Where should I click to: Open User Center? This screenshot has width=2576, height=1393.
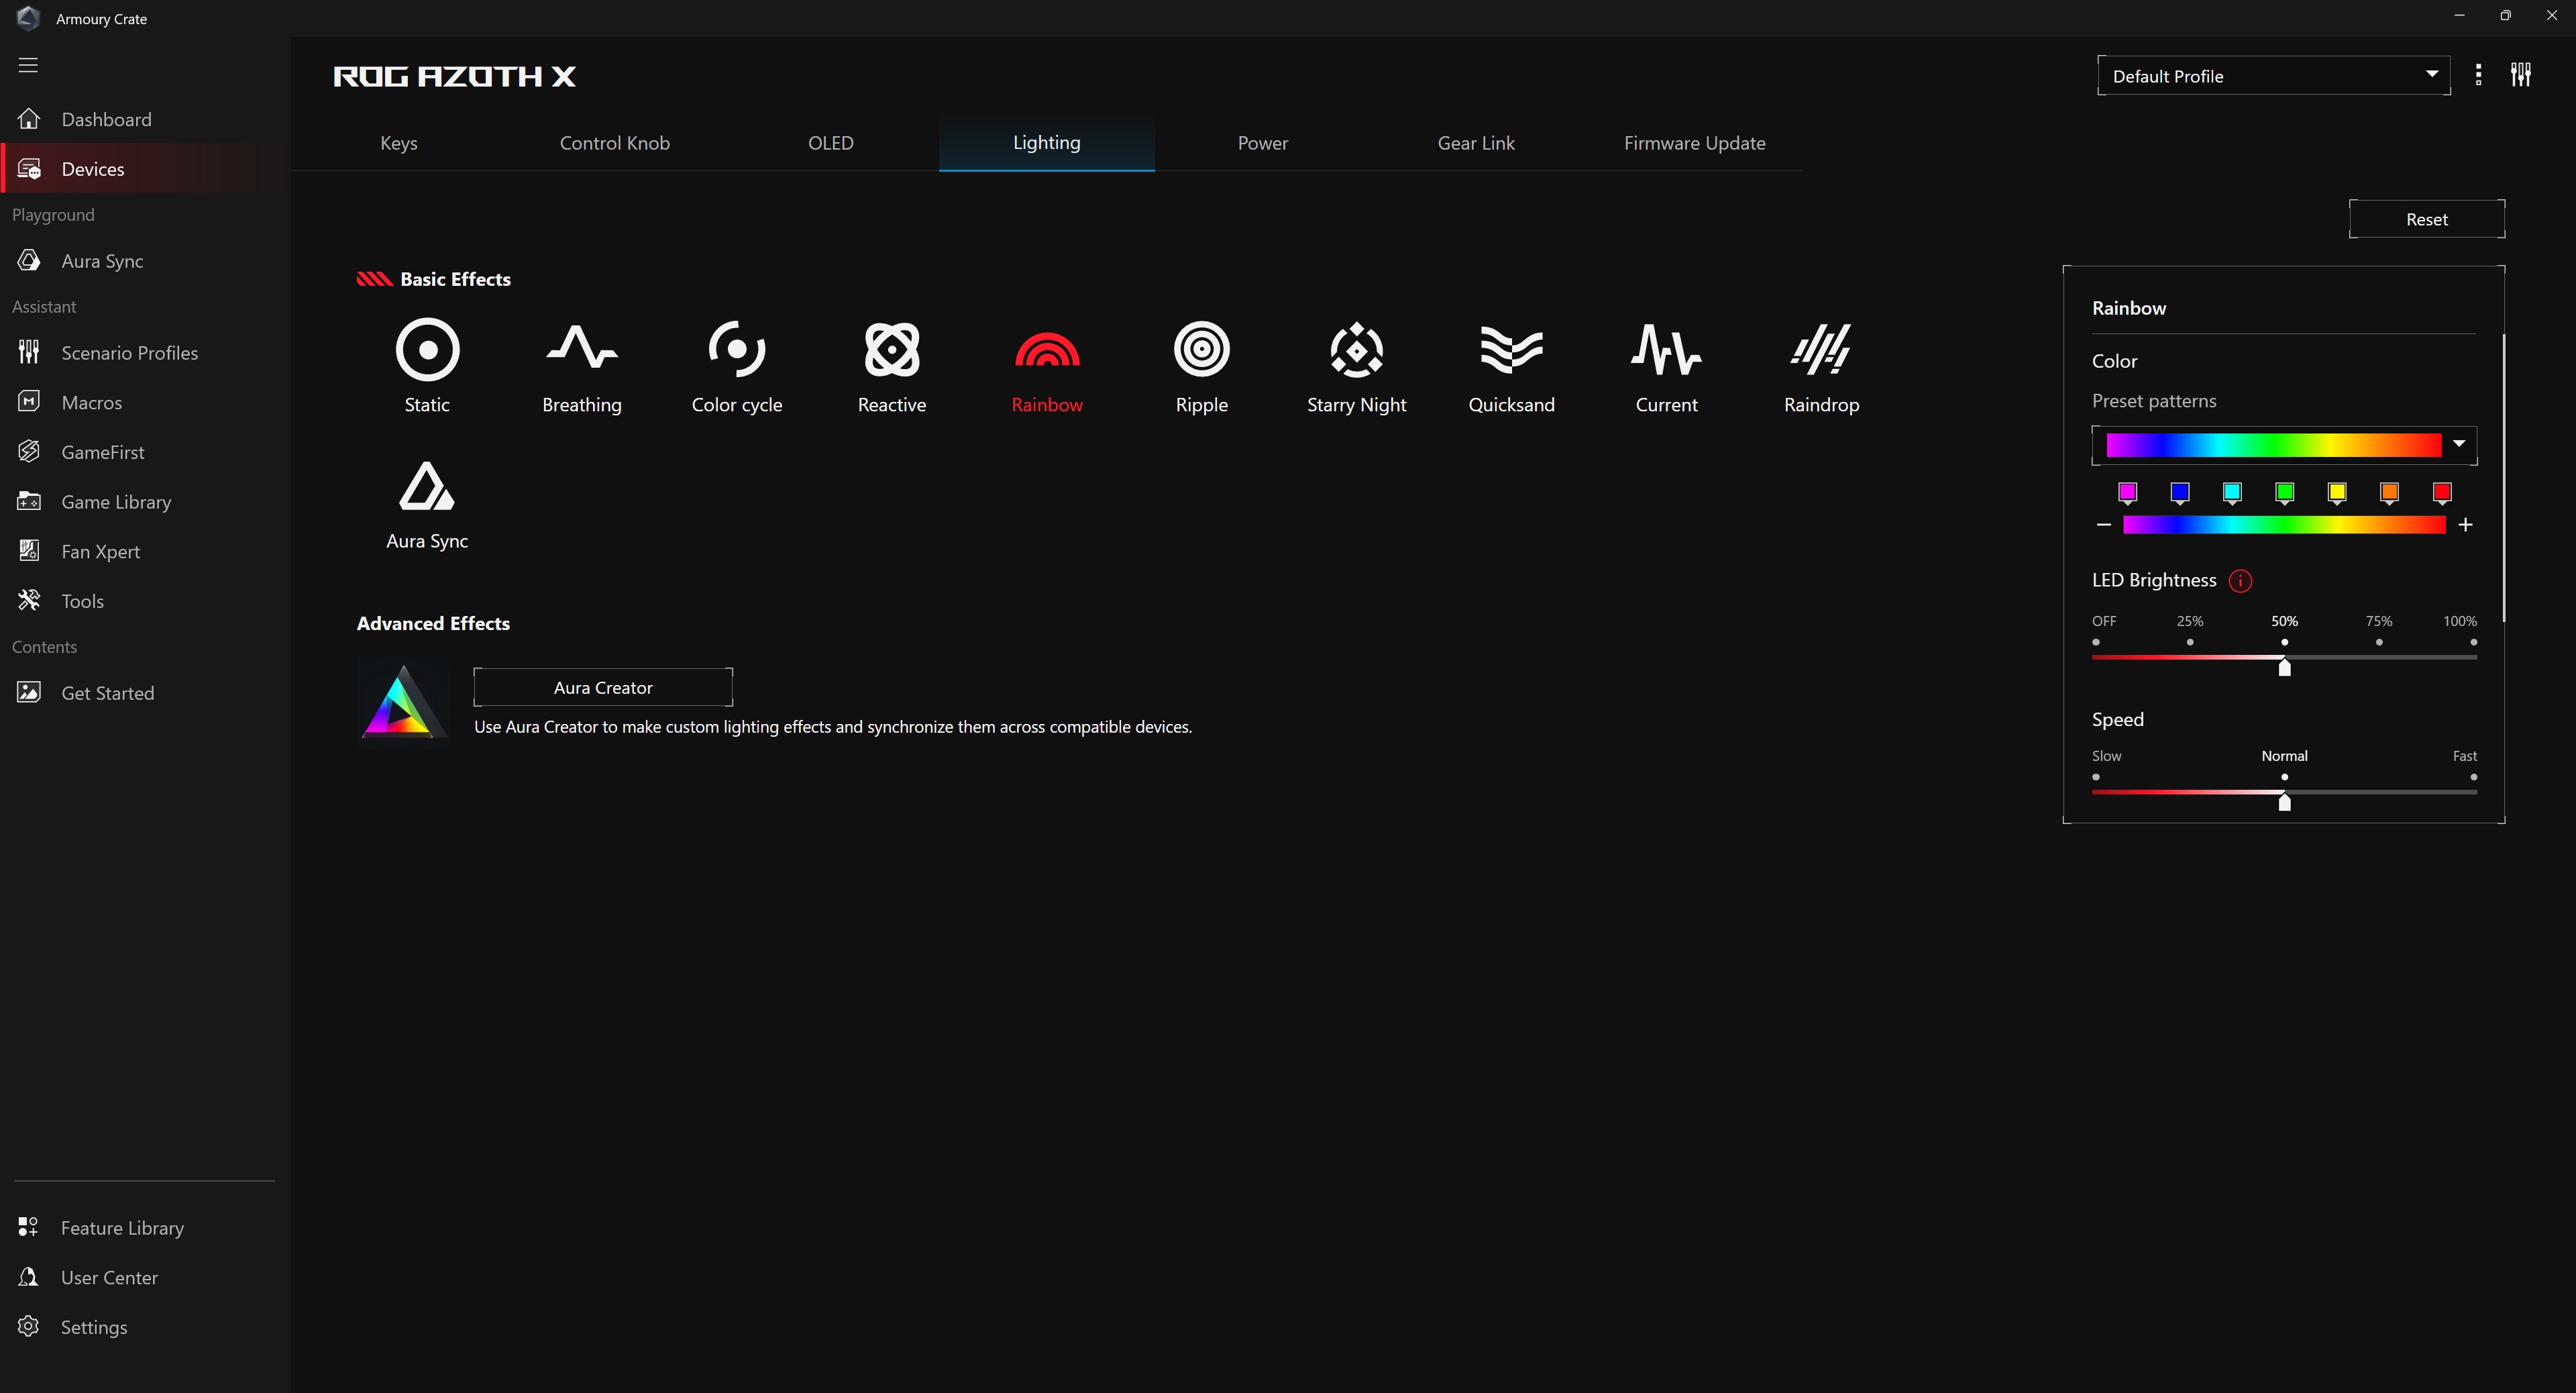pyautogui.click(x=145, y=1278)
